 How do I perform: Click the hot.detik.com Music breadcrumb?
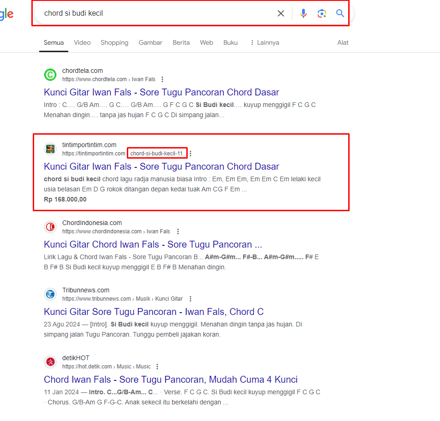(107, 367)
